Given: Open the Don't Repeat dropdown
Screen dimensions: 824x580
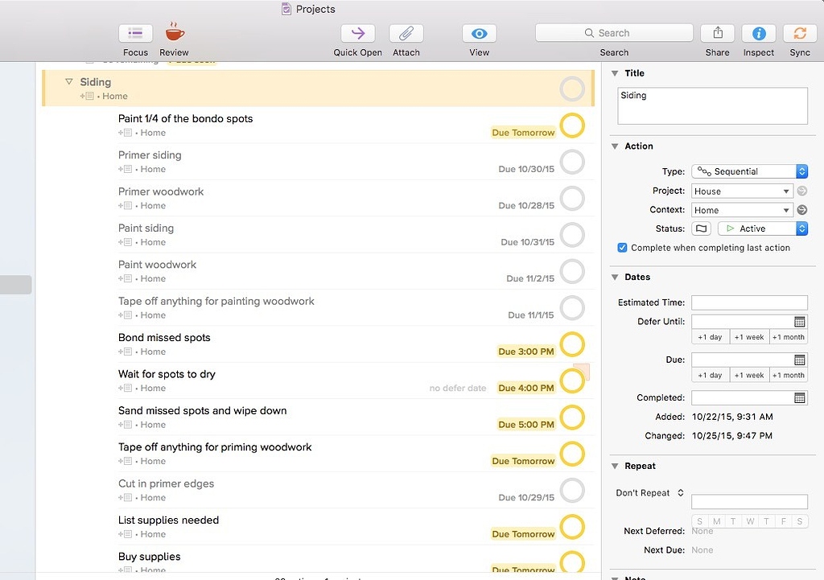Looking at the screenshot, I should click(x=649, y=492).
